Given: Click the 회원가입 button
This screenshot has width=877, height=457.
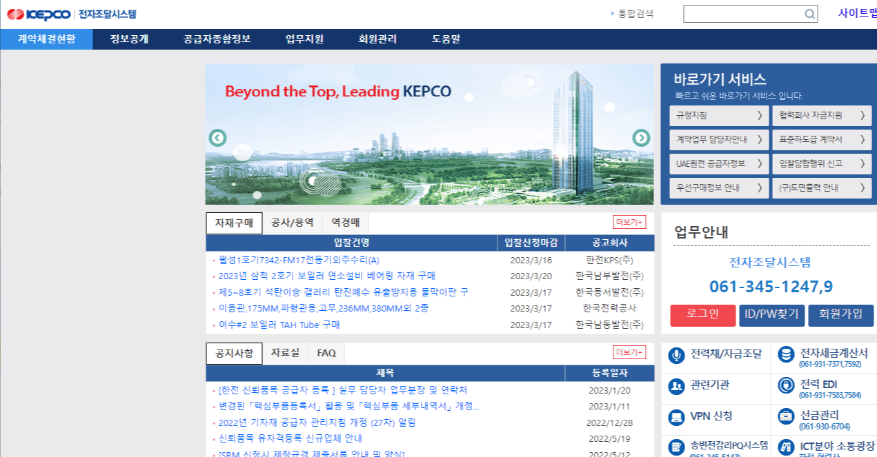Looking at the screenshot, I should [x=840, y=315].
